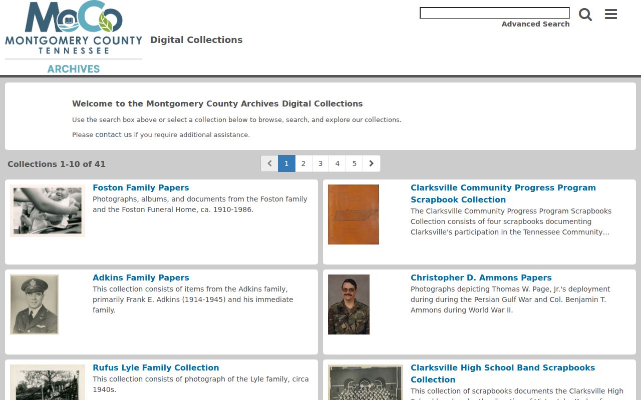The height and width of the screenshot is (400, 641).
Task: Select pagination page 1
Action: coord(286,163)
